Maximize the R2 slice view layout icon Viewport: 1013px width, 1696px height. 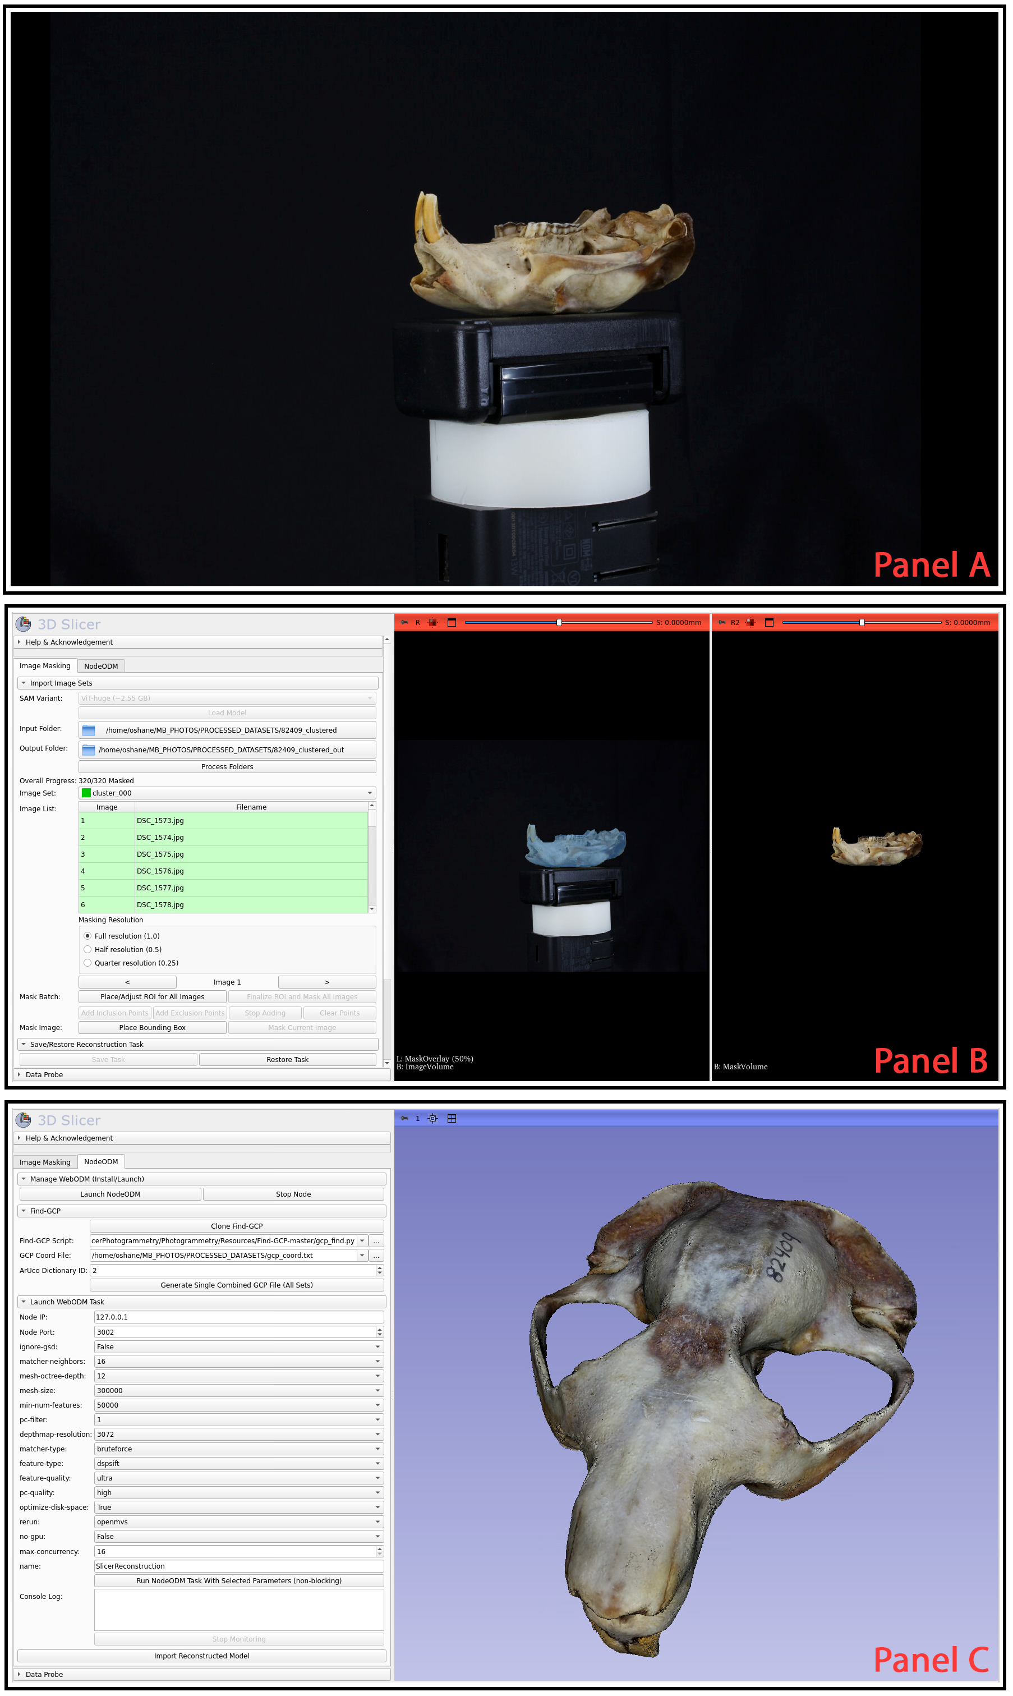point(768,622)
